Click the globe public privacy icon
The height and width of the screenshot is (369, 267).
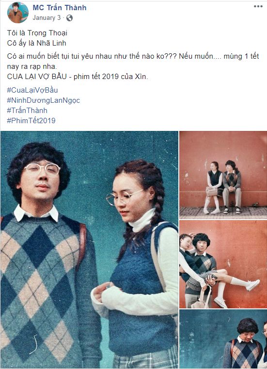[x=69, y=18]
